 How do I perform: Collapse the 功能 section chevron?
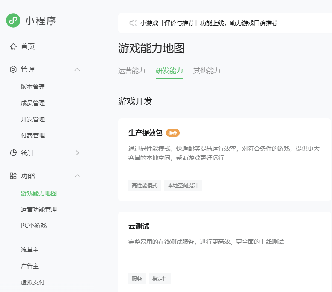pos(77,176)
